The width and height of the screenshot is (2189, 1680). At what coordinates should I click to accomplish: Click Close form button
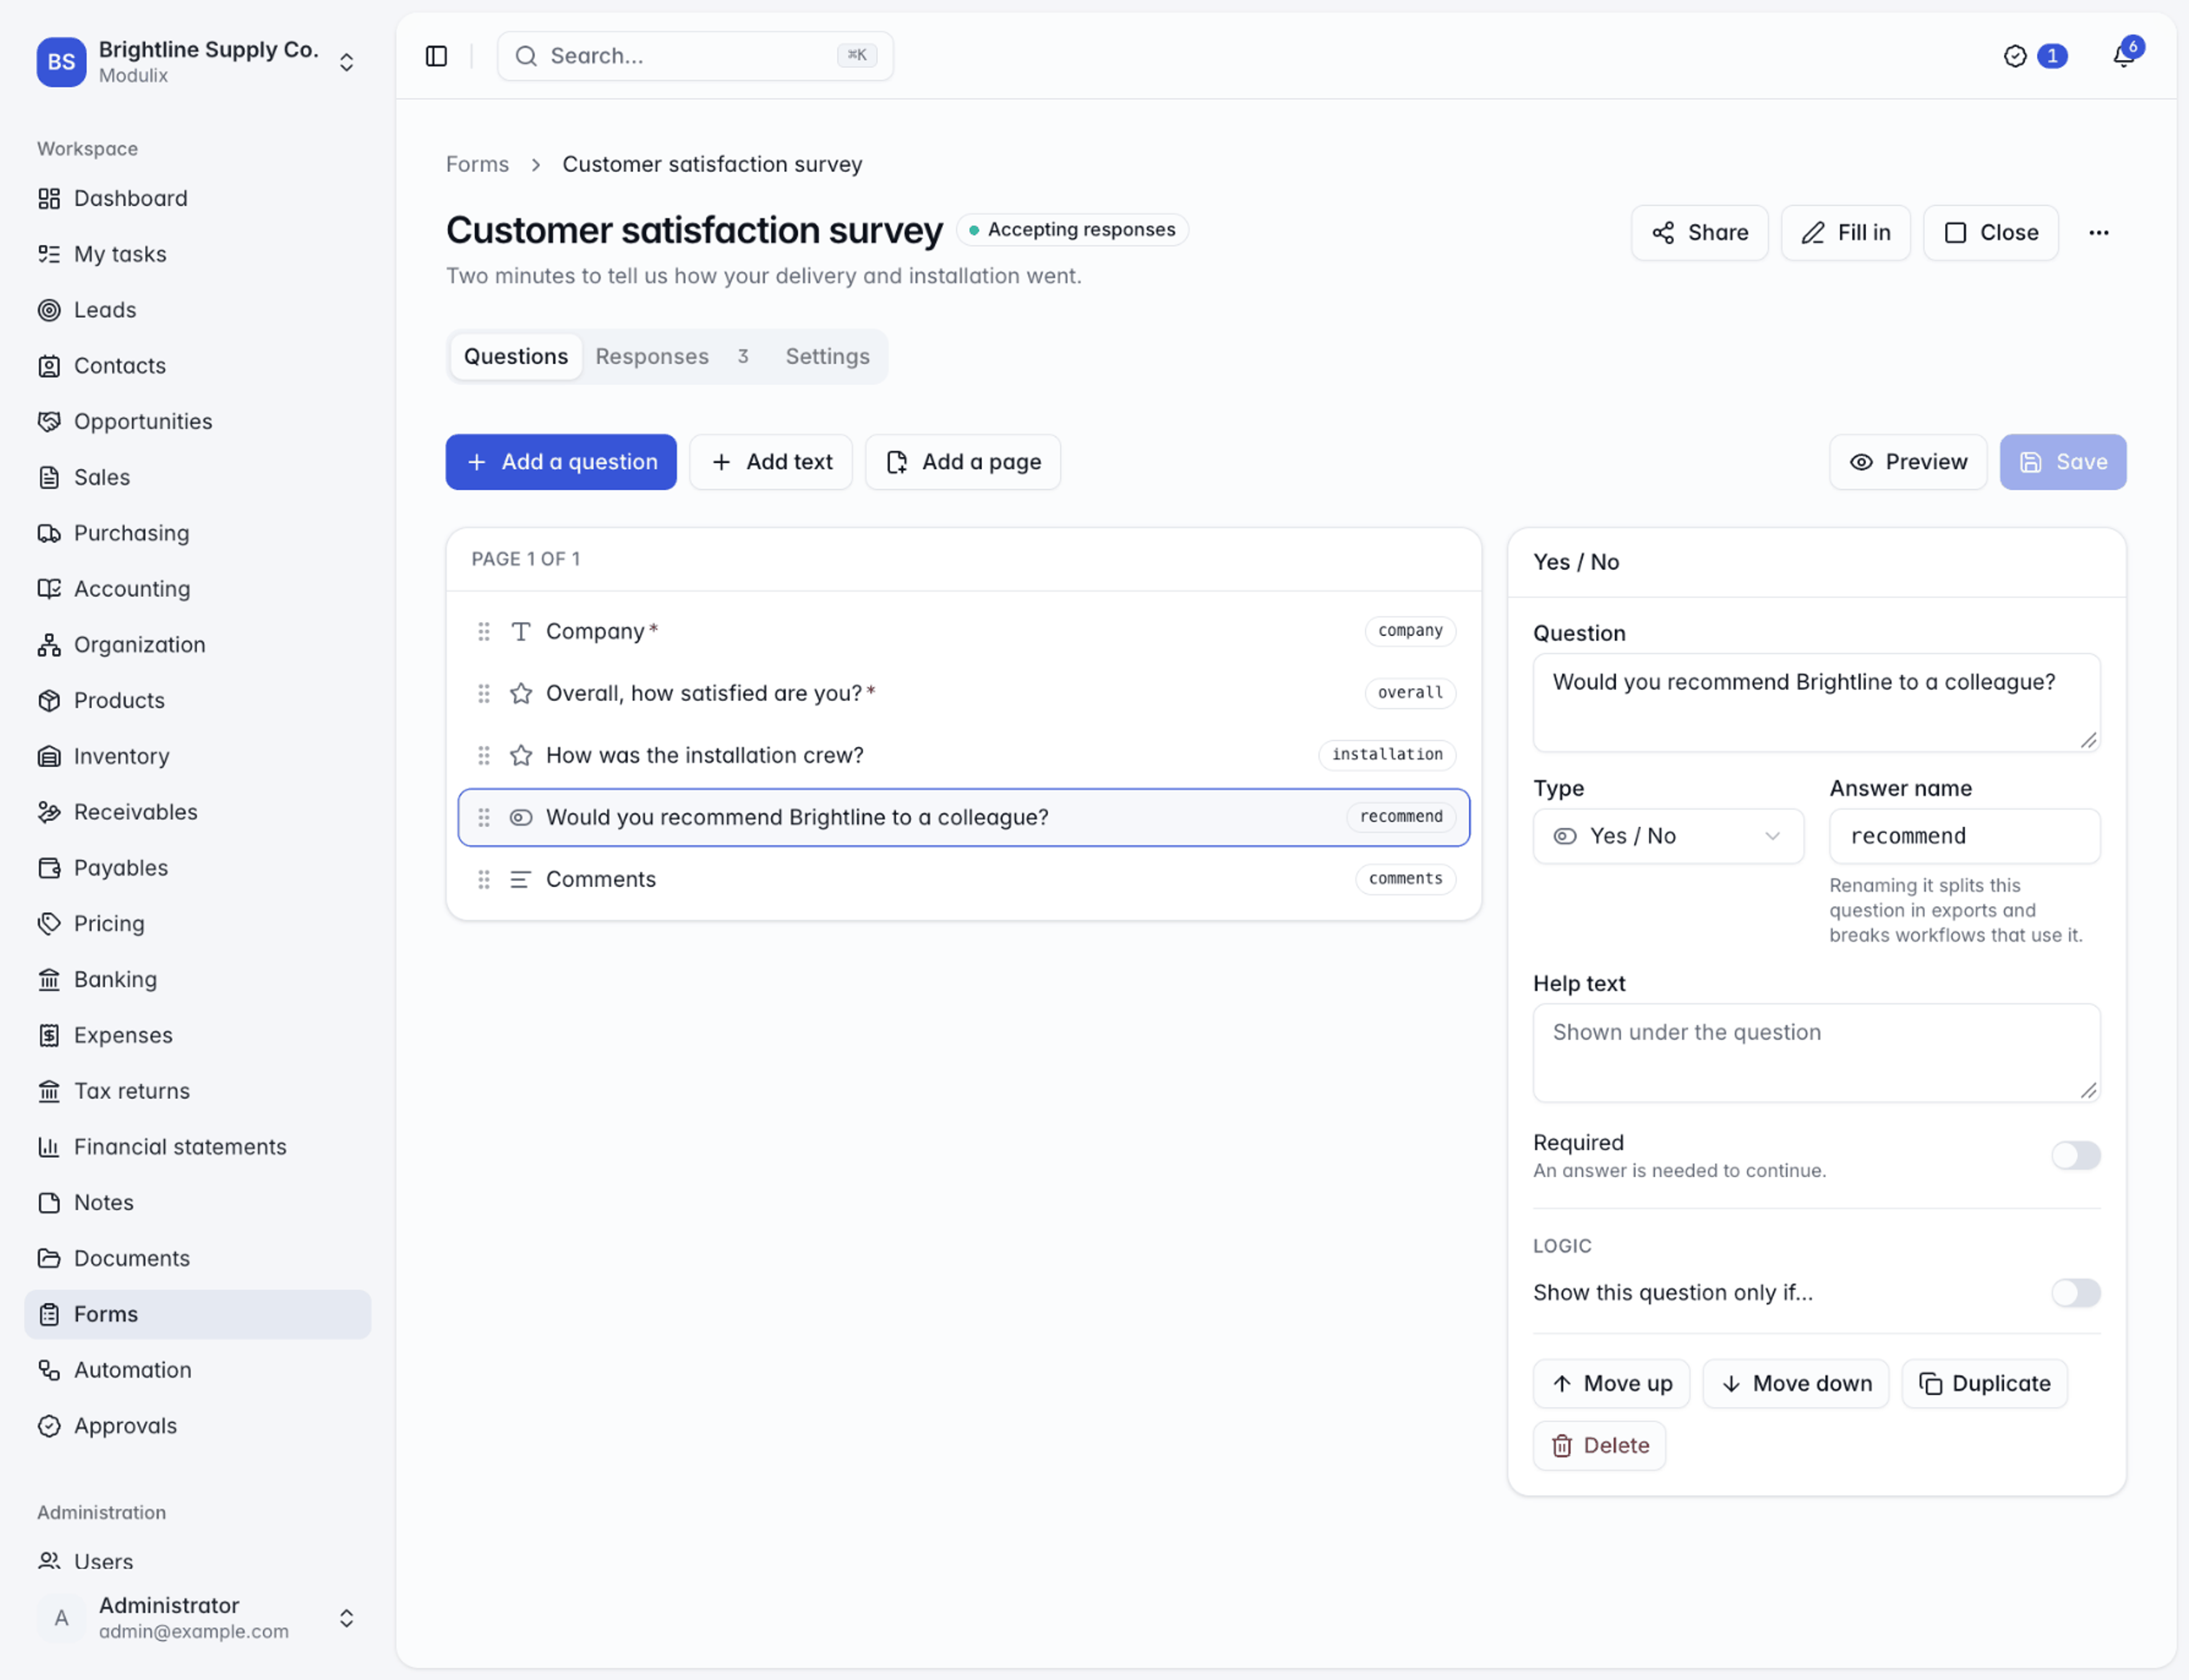coord(1990,233)
